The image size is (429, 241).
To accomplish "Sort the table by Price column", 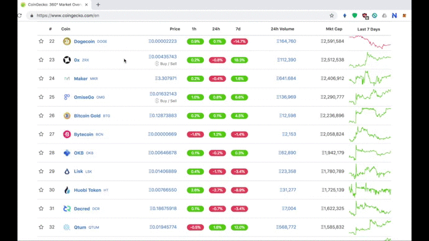I will (x=175, y=29).
